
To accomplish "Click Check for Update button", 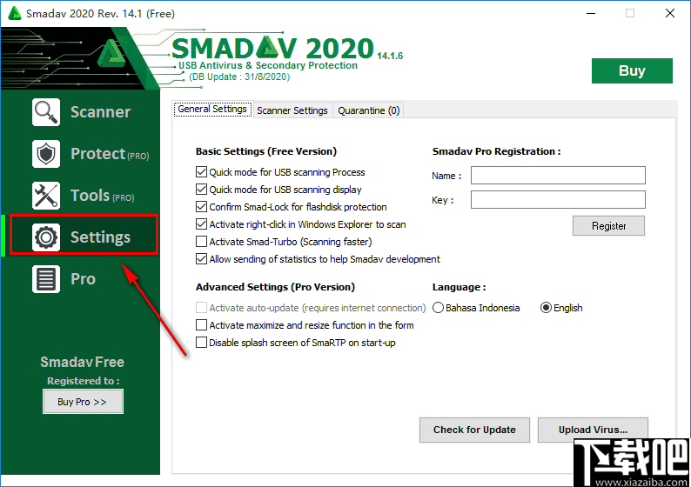I will click(x=474, y=430).
